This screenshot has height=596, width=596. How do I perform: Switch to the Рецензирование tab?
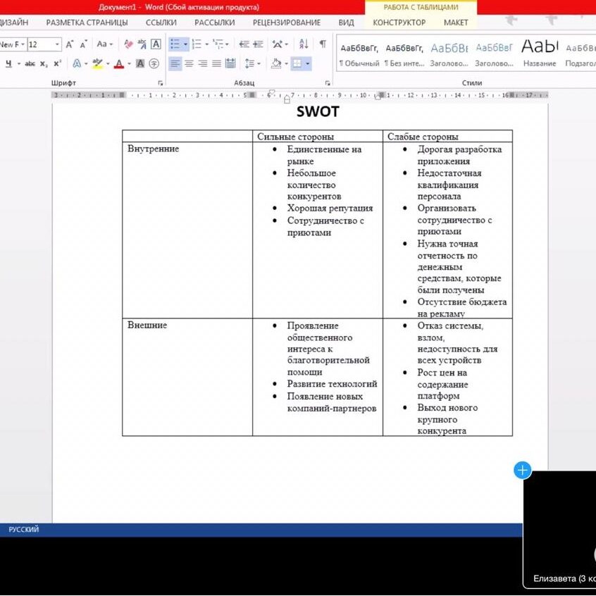coord(286,23)
